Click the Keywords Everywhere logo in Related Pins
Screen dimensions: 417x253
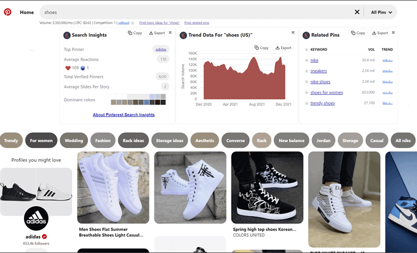pos(306,35)
